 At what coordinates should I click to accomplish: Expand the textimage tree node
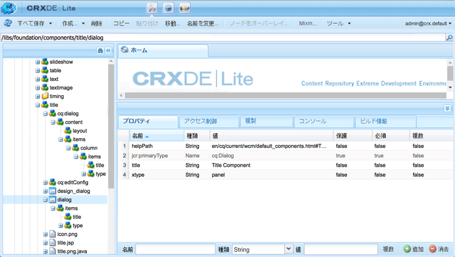pos(38,88)
